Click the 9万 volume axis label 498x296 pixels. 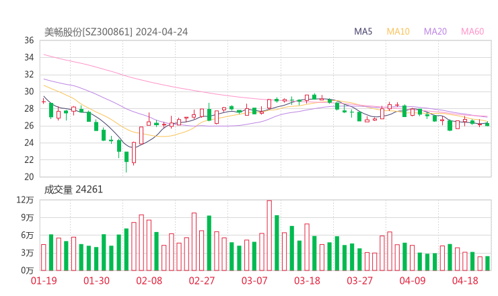[x=28, y=217]
